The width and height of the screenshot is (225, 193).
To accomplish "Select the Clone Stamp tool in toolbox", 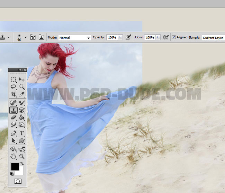I will pos(13,110).
